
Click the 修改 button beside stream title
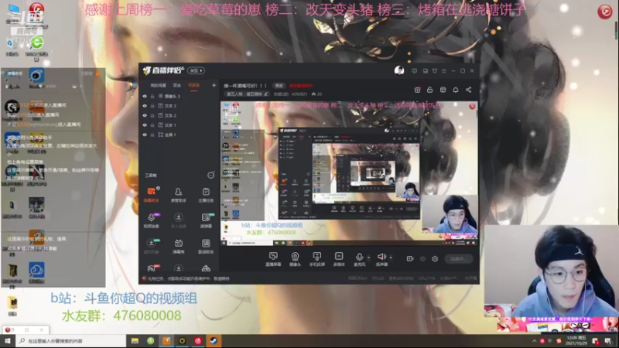(x=279, y=86)
